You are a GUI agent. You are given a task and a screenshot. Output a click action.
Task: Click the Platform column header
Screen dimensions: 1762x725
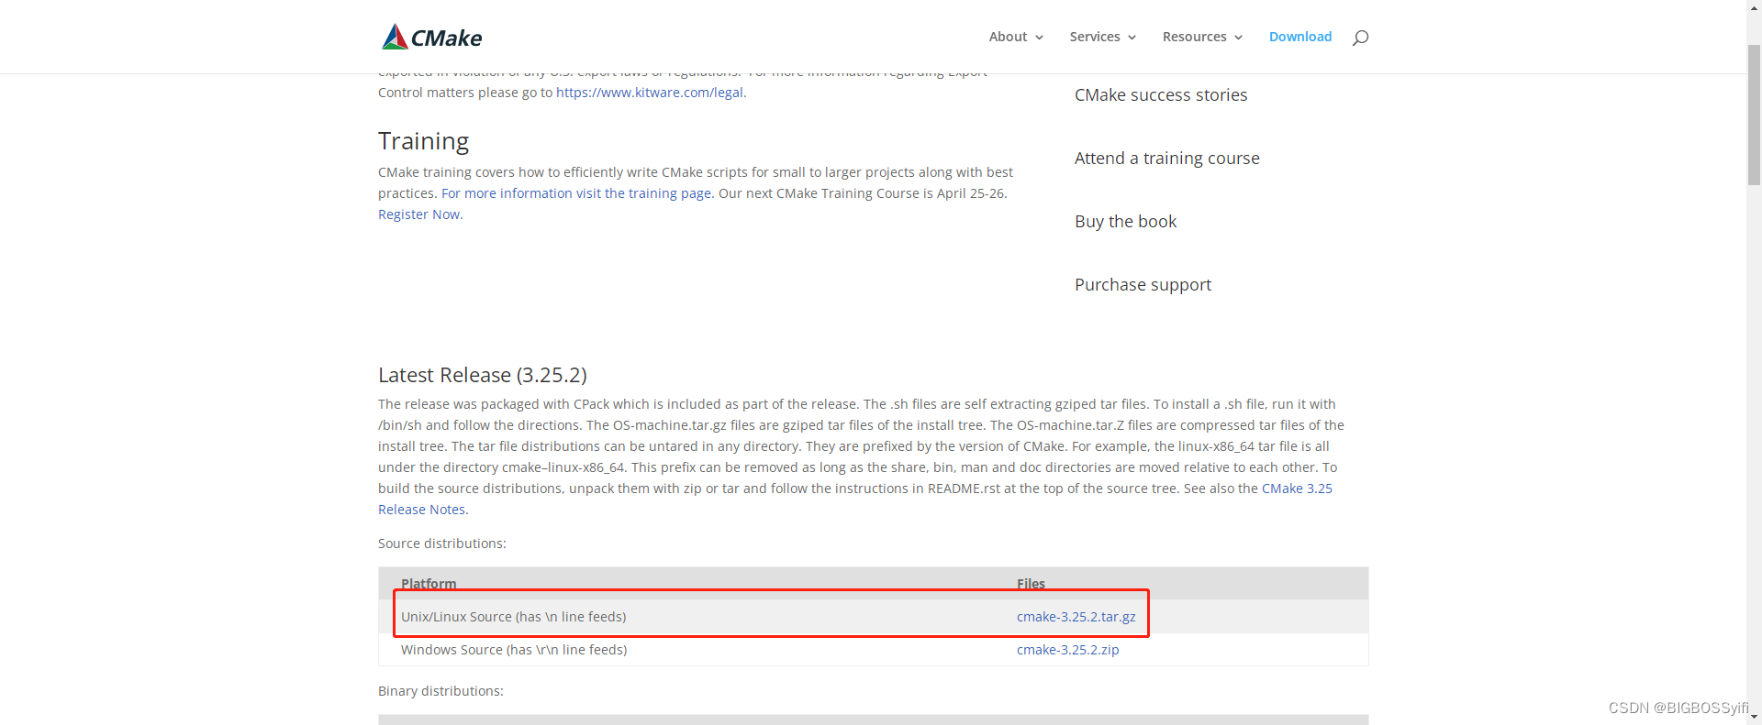[x=429, y=584]
